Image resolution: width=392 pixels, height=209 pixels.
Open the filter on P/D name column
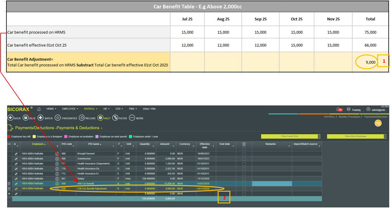[x=114, y=147]
